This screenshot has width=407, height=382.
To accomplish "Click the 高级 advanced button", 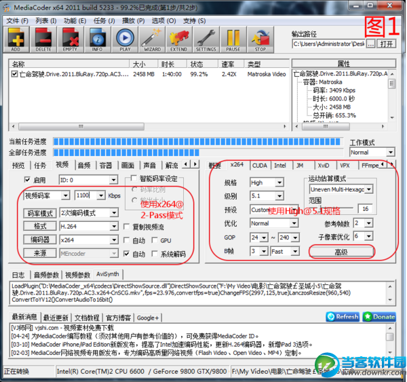I will point(341,252).
